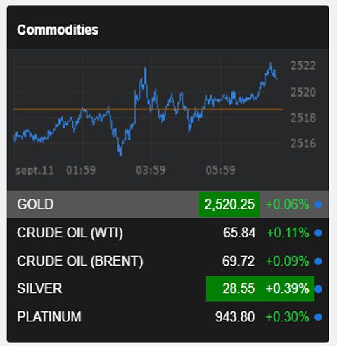Image resolution: width=337 pixels, height=346 pixels.
Task: Click the blue dot beside GOLD
Action: (x=318, y=204)
